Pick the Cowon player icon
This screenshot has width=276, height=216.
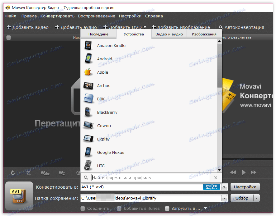88,125
